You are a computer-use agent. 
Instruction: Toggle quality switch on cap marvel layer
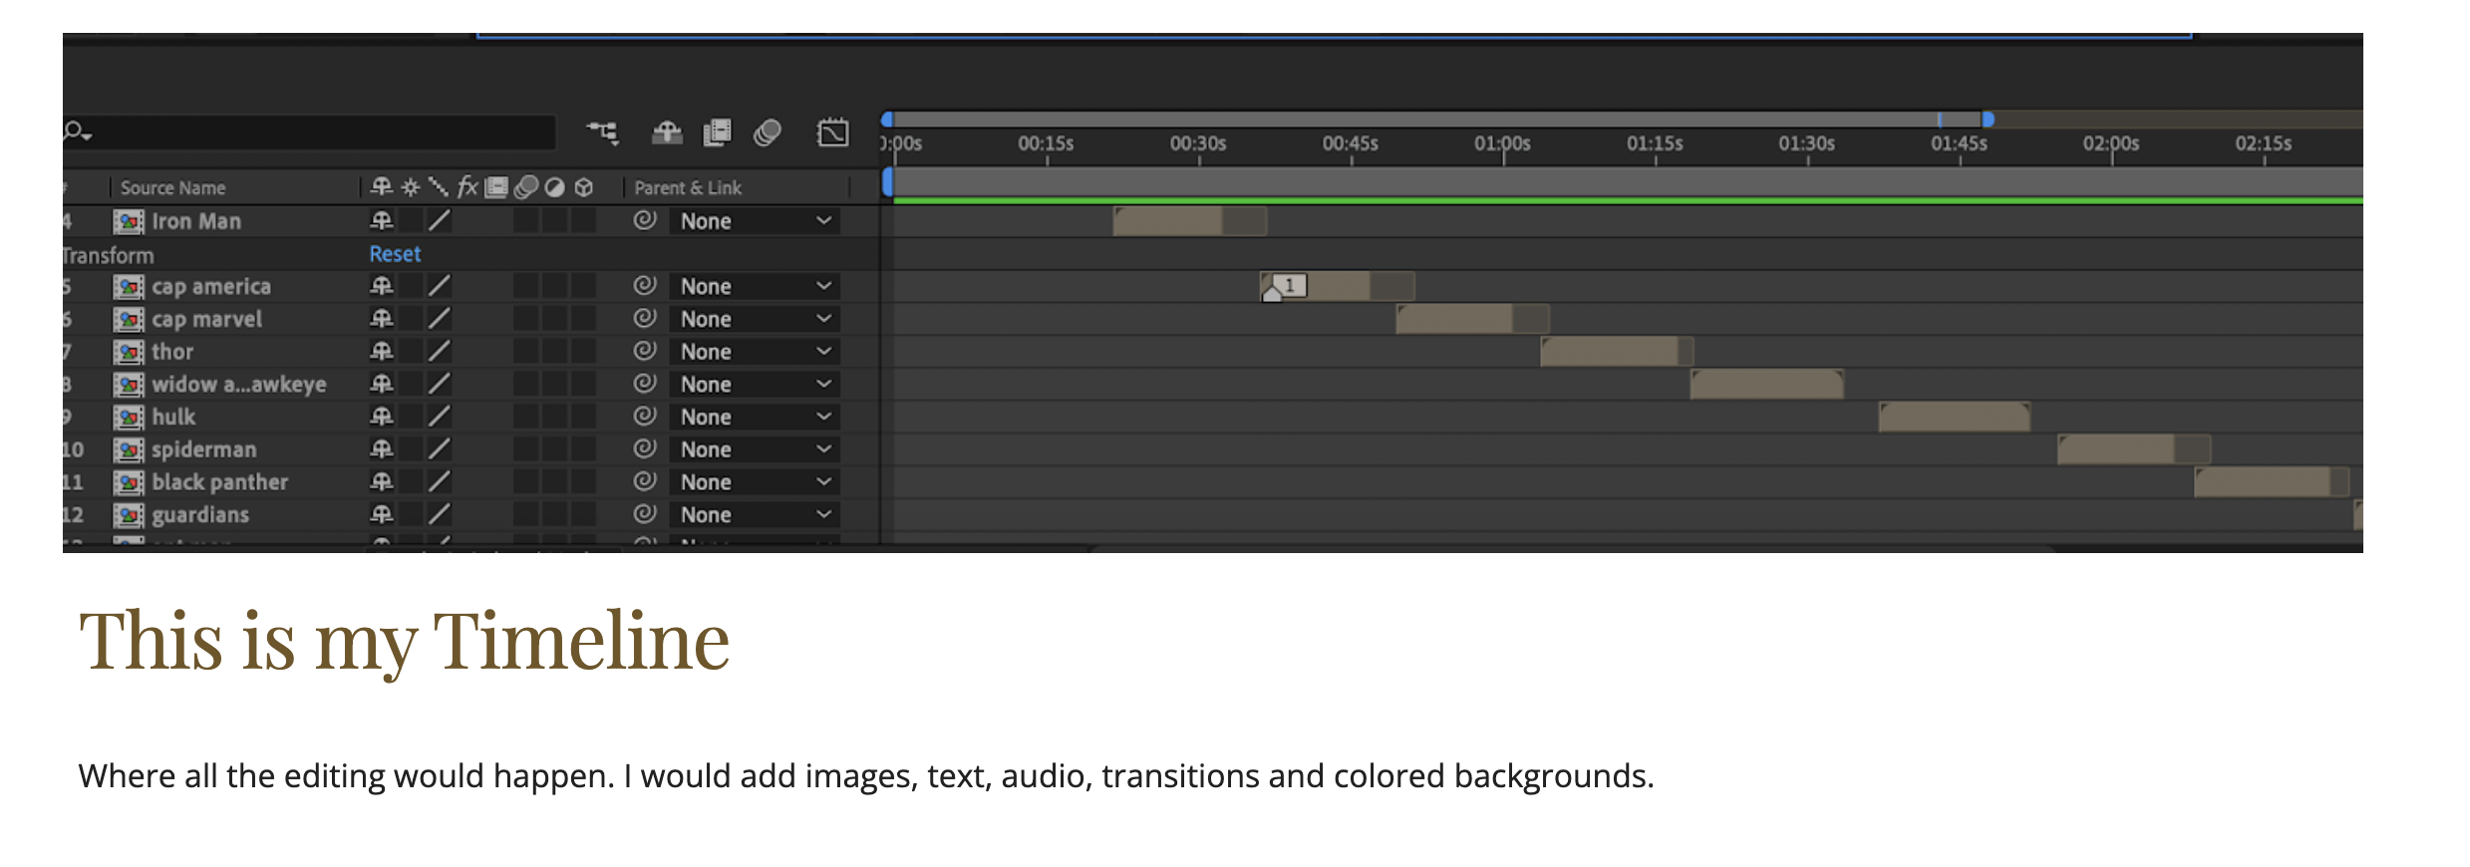click(439, 319)
